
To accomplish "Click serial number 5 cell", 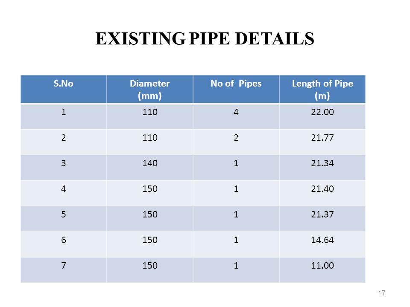I will [64, 219].
